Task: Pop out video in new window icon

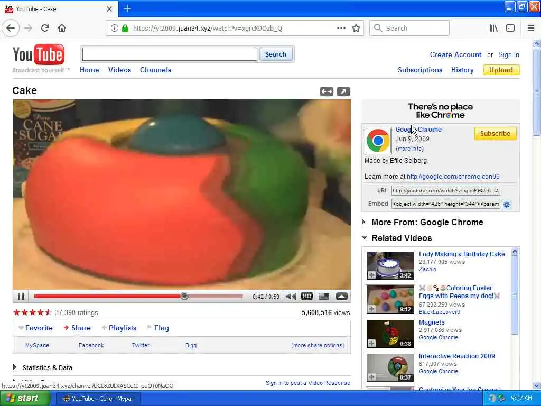Action: pos(343,91)
